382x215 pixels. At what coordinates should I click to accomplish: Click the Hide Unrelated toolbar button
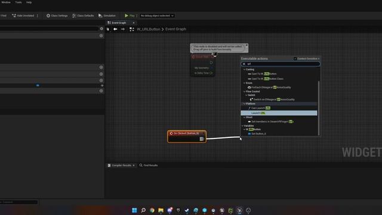pos(23,16)
